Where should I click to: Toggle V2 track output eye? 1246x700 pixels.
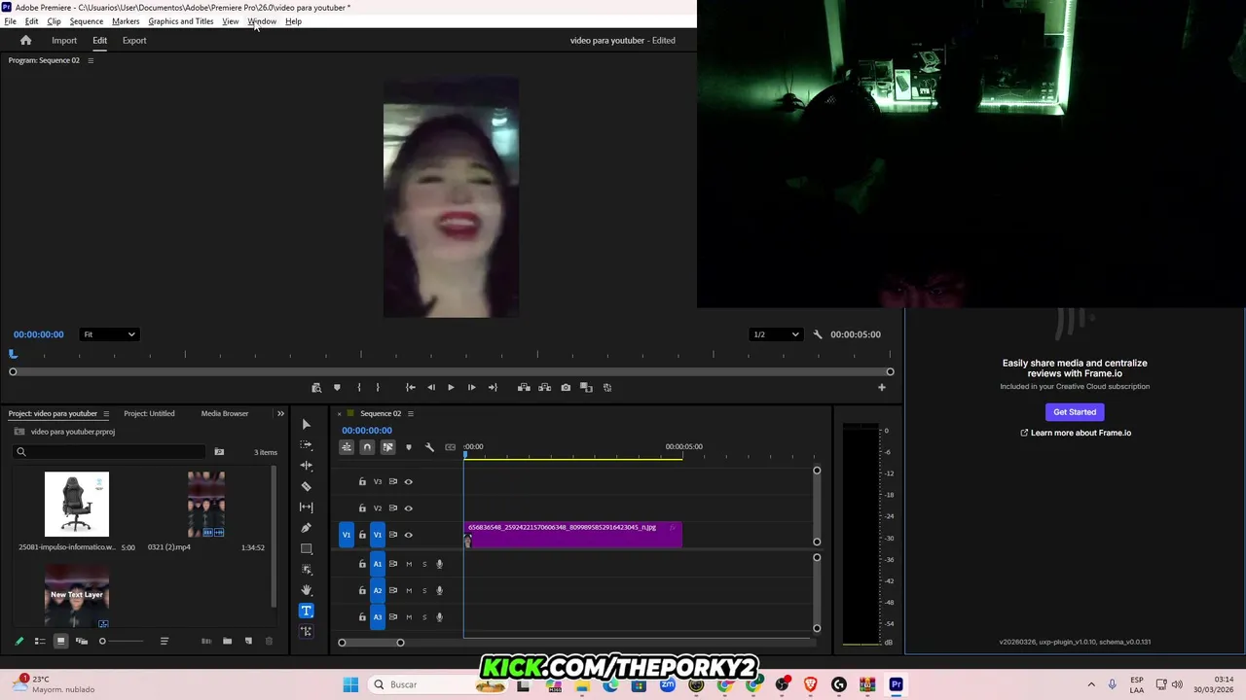click(408, 508)
